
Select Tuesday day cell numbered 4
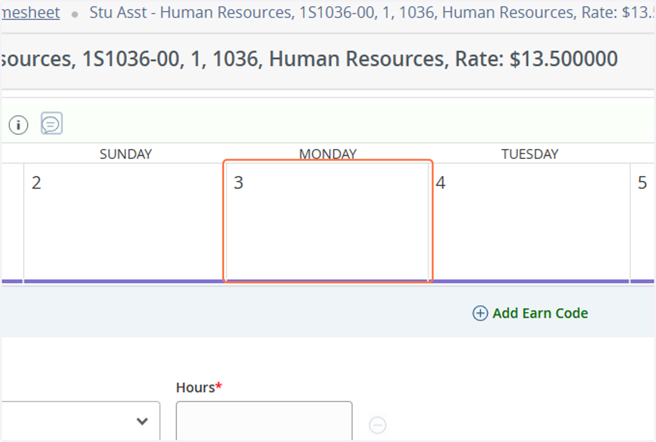pos(530,222)
